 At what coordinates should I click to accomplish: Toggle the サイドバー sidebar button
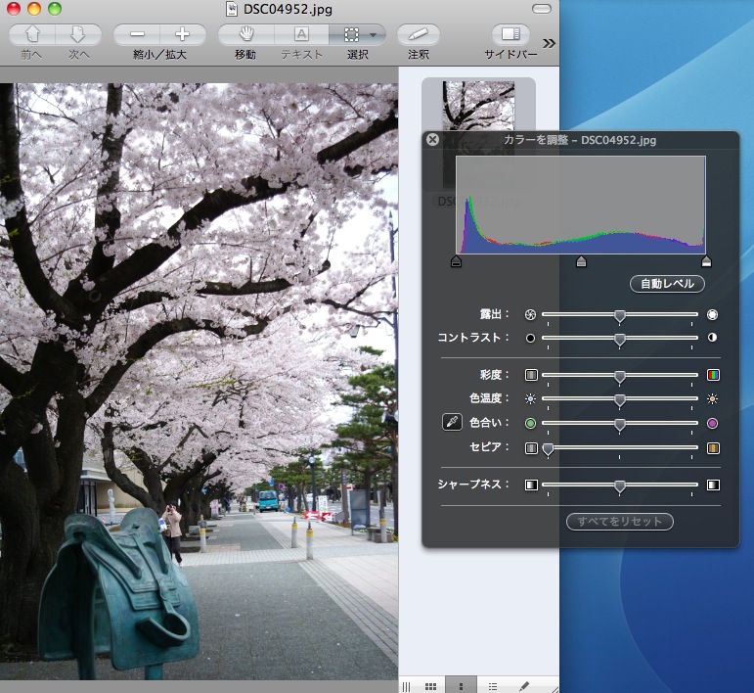[510, 34]
